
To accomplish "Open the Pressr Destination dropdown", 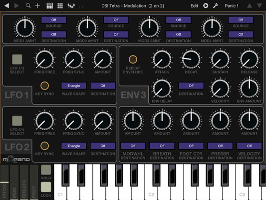I will tap(220, 146).
